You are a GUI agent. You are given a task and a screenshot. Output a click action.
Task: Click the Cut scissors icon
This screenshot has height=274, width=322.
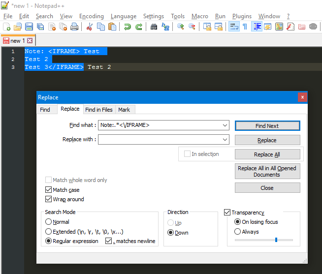tap(90, 27)
